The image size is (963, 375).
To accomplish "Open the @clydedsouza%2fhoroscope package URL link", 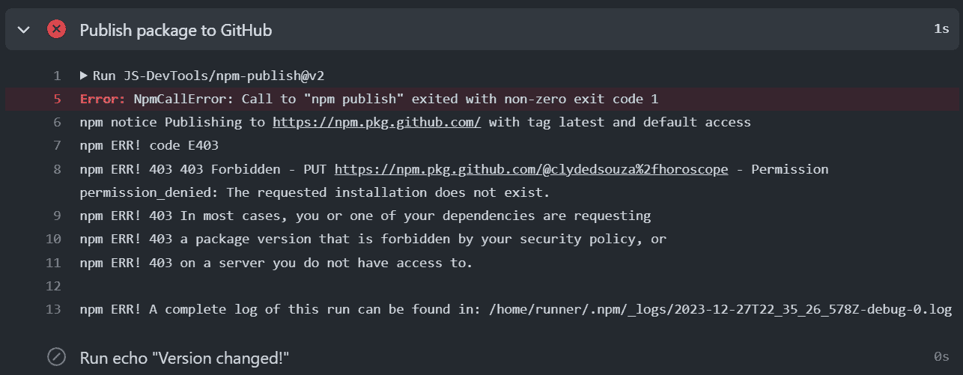I will (531, 169).
